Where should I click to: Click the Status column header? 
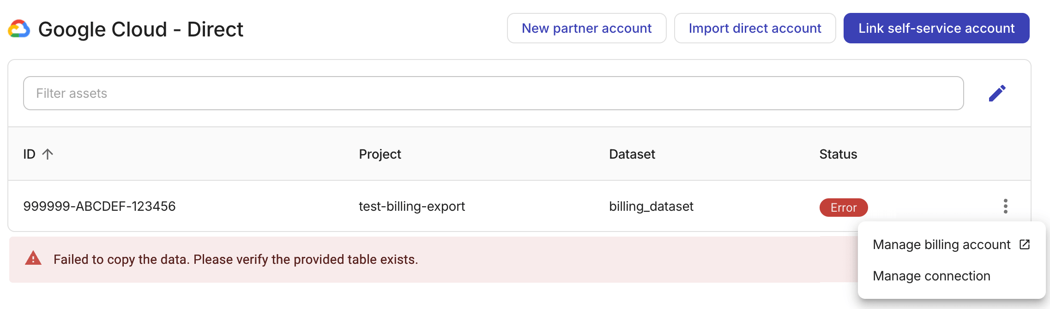pyautogui.click(x=838, y=154)
